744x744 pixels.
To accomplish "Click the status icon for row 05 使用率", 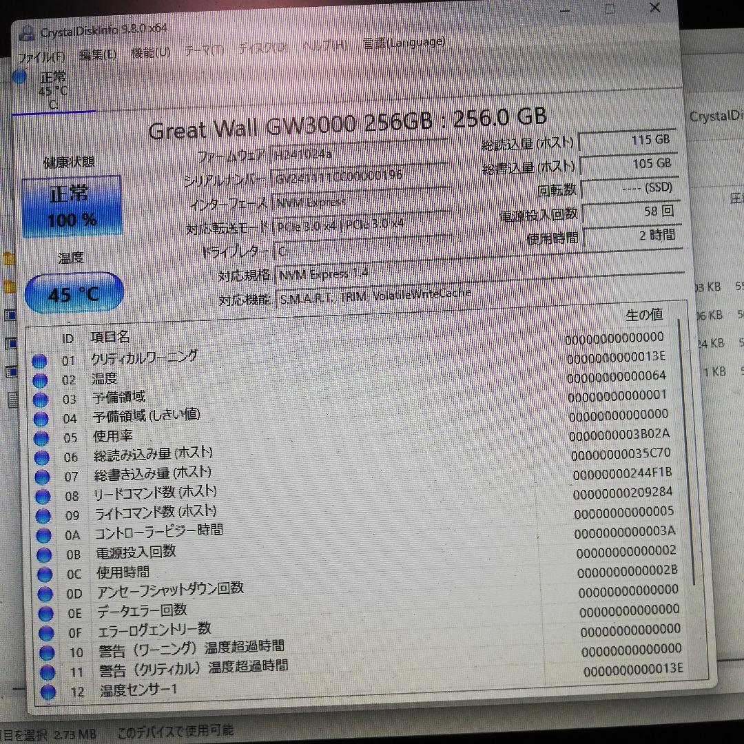I will [41, 438].
